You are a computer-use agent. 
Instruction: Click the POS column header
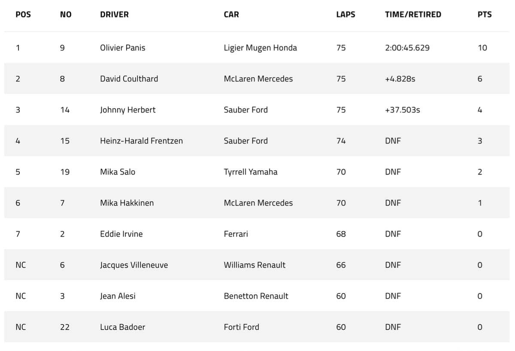click(x=23, y=14)
